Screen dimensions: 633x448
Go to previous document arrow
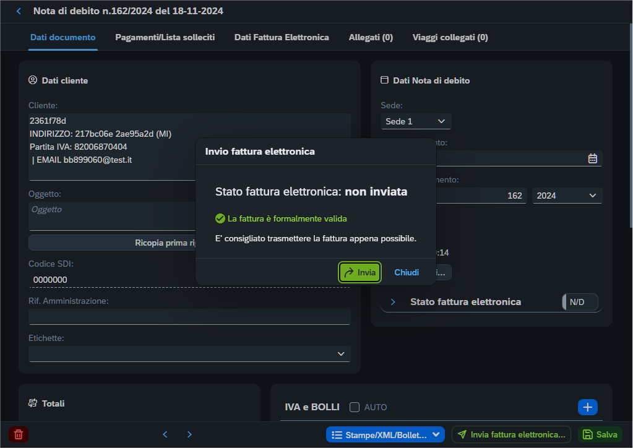(165, 434)
